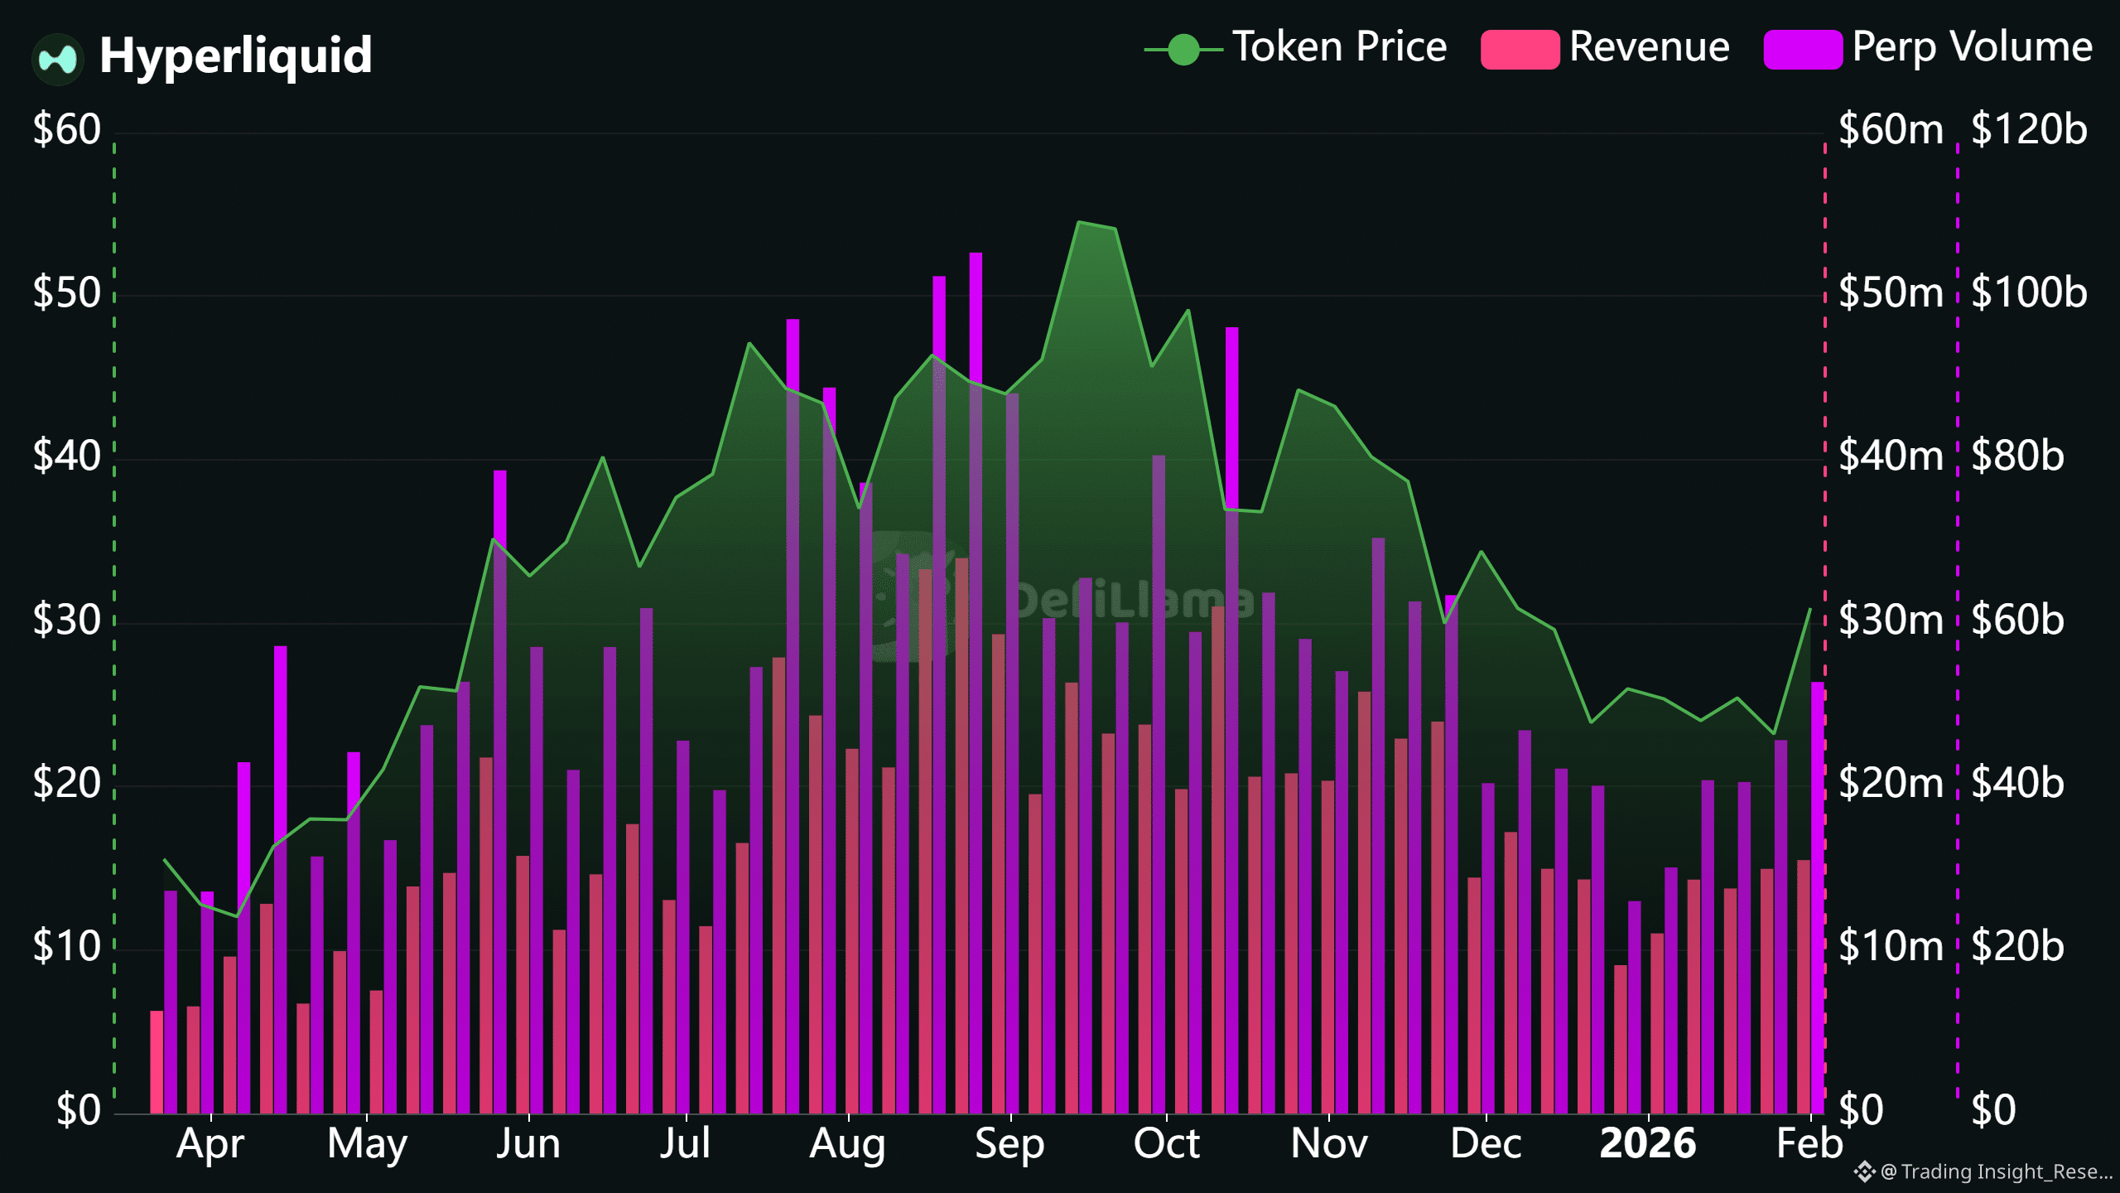Viewport: 2120px width, 1193px height.
Task: Click the Feb tick label on x-axis
Action: click(x=1809, y=1144)
